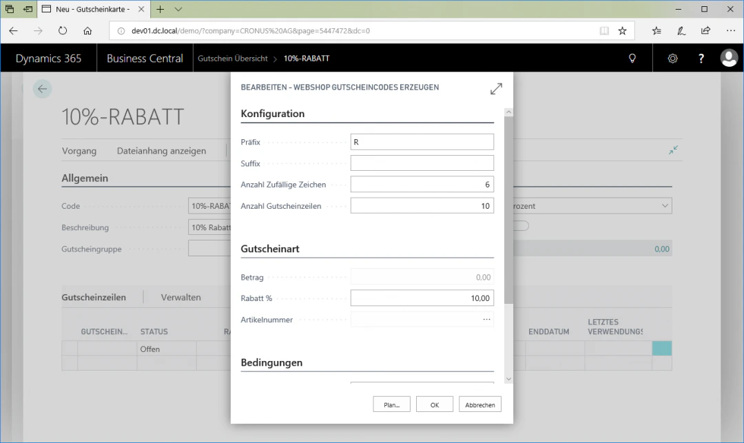Click the Suffix input field

pos(422,163)
